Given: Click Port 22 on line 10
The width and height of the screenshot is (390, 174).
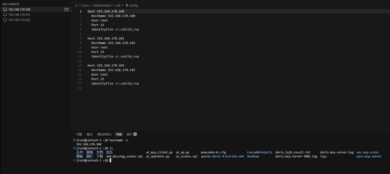Looking at the screenshot, I should (98, 52).
